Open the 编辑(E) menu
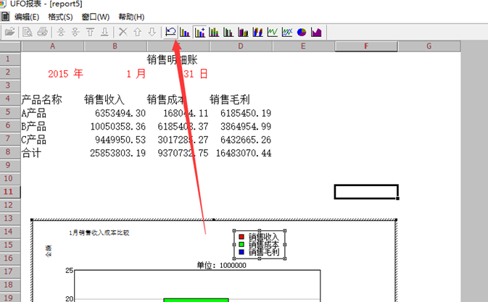 tap(27, 17)
